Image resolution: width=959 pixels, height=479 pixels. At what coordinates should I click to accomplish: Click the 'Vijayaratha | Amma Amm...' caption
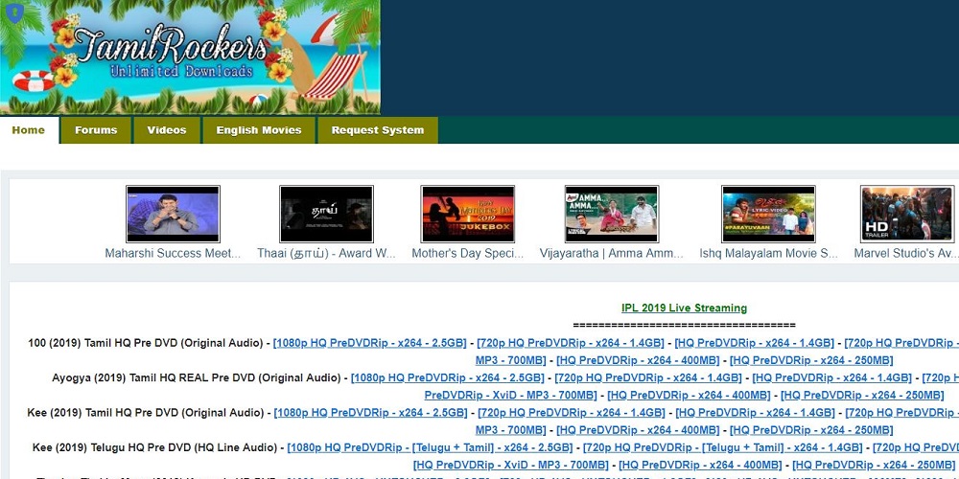pyautogui.click(x=612, y=253)
